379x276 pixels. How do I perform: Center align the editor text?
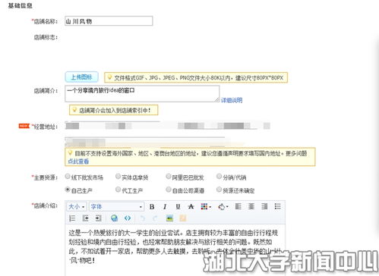[251, 206]
